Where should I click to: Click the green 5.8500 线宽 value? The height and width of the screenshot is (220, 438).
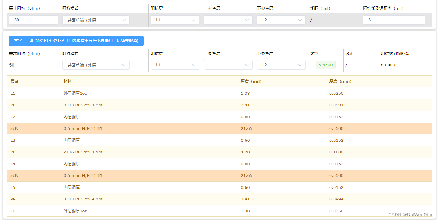[x=326, y=65]
